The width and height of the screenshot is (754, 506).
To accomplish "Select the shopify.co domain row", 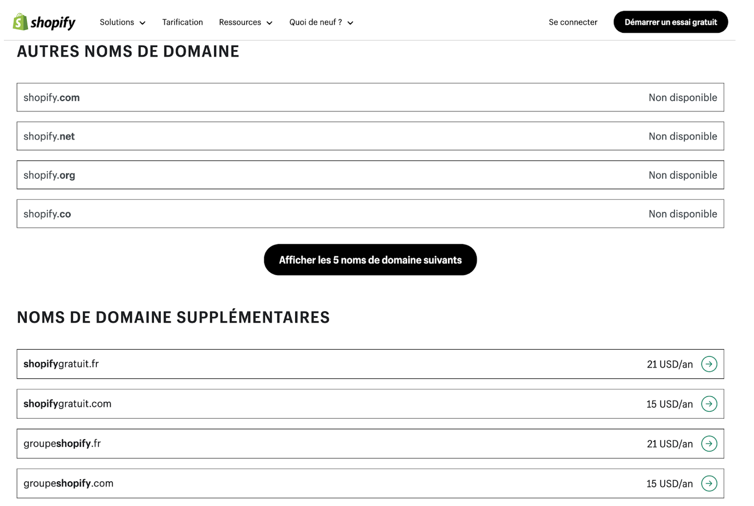I will tap(370, 214).
